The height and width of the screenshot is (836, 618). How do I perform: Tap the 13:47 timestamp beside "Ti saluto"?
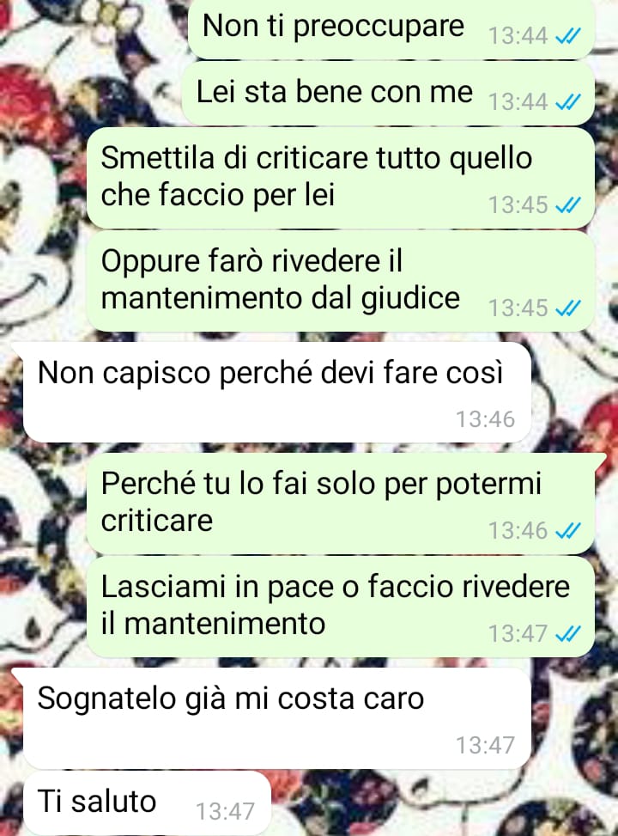tap(226, 812)
